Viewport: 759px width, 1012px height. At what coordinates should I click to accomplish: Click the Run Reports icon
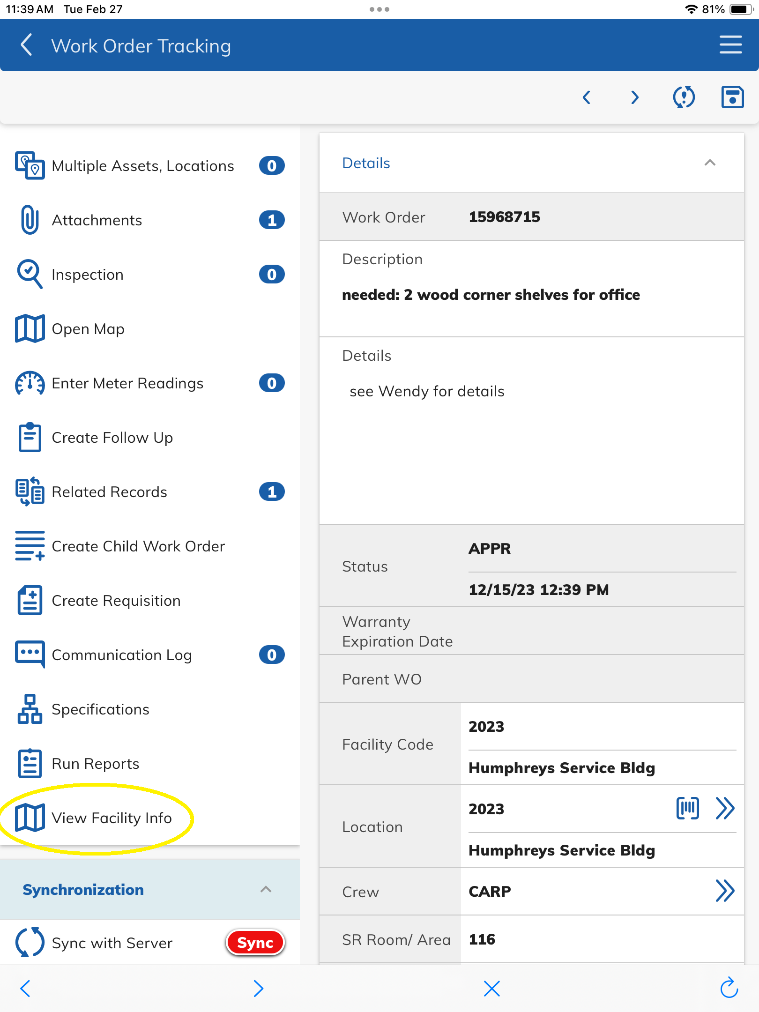tap(30, 763)
